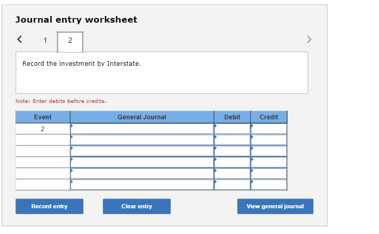The height and width of the screenshot is (234, 379).
Task: Open General Journal account dropdown in row 2
Action: [x=142, y=140]
